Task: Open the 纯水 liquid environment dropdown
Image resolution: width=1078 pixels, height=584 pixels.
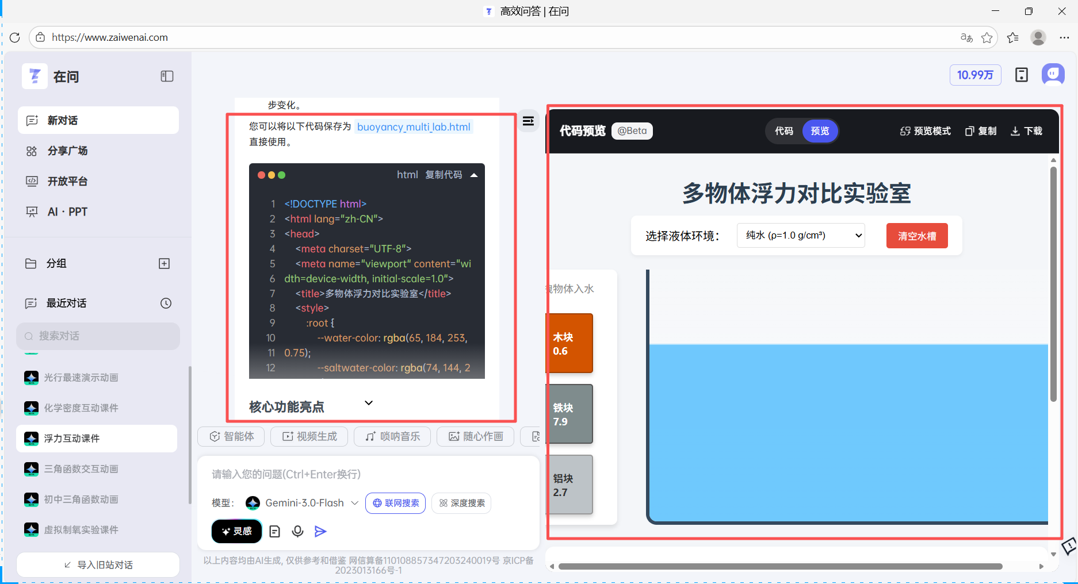Action: pyautogui.click(x=800, y=235)
